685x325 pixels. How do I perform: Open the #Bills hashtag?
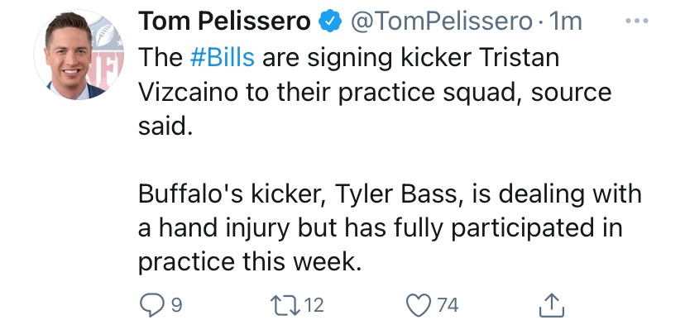[x=223, y=57]
